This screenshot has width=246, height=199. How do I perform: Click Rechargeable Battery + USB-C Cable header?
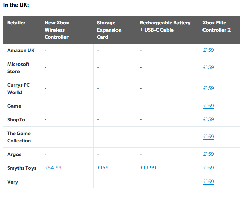(165, 26)
